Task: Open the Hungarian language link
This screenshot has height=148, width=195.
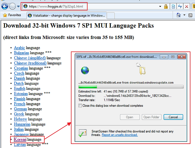Action: click(x=22, y=124)
